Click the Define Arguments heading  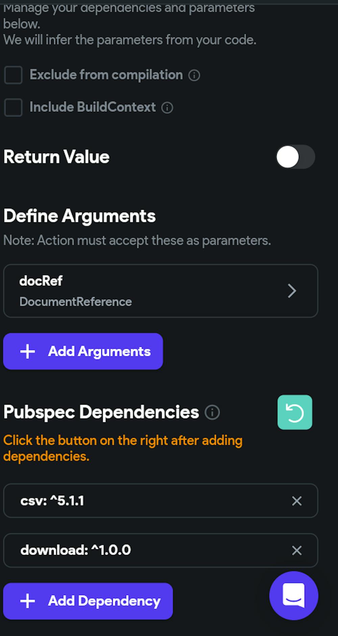[79, 216]
